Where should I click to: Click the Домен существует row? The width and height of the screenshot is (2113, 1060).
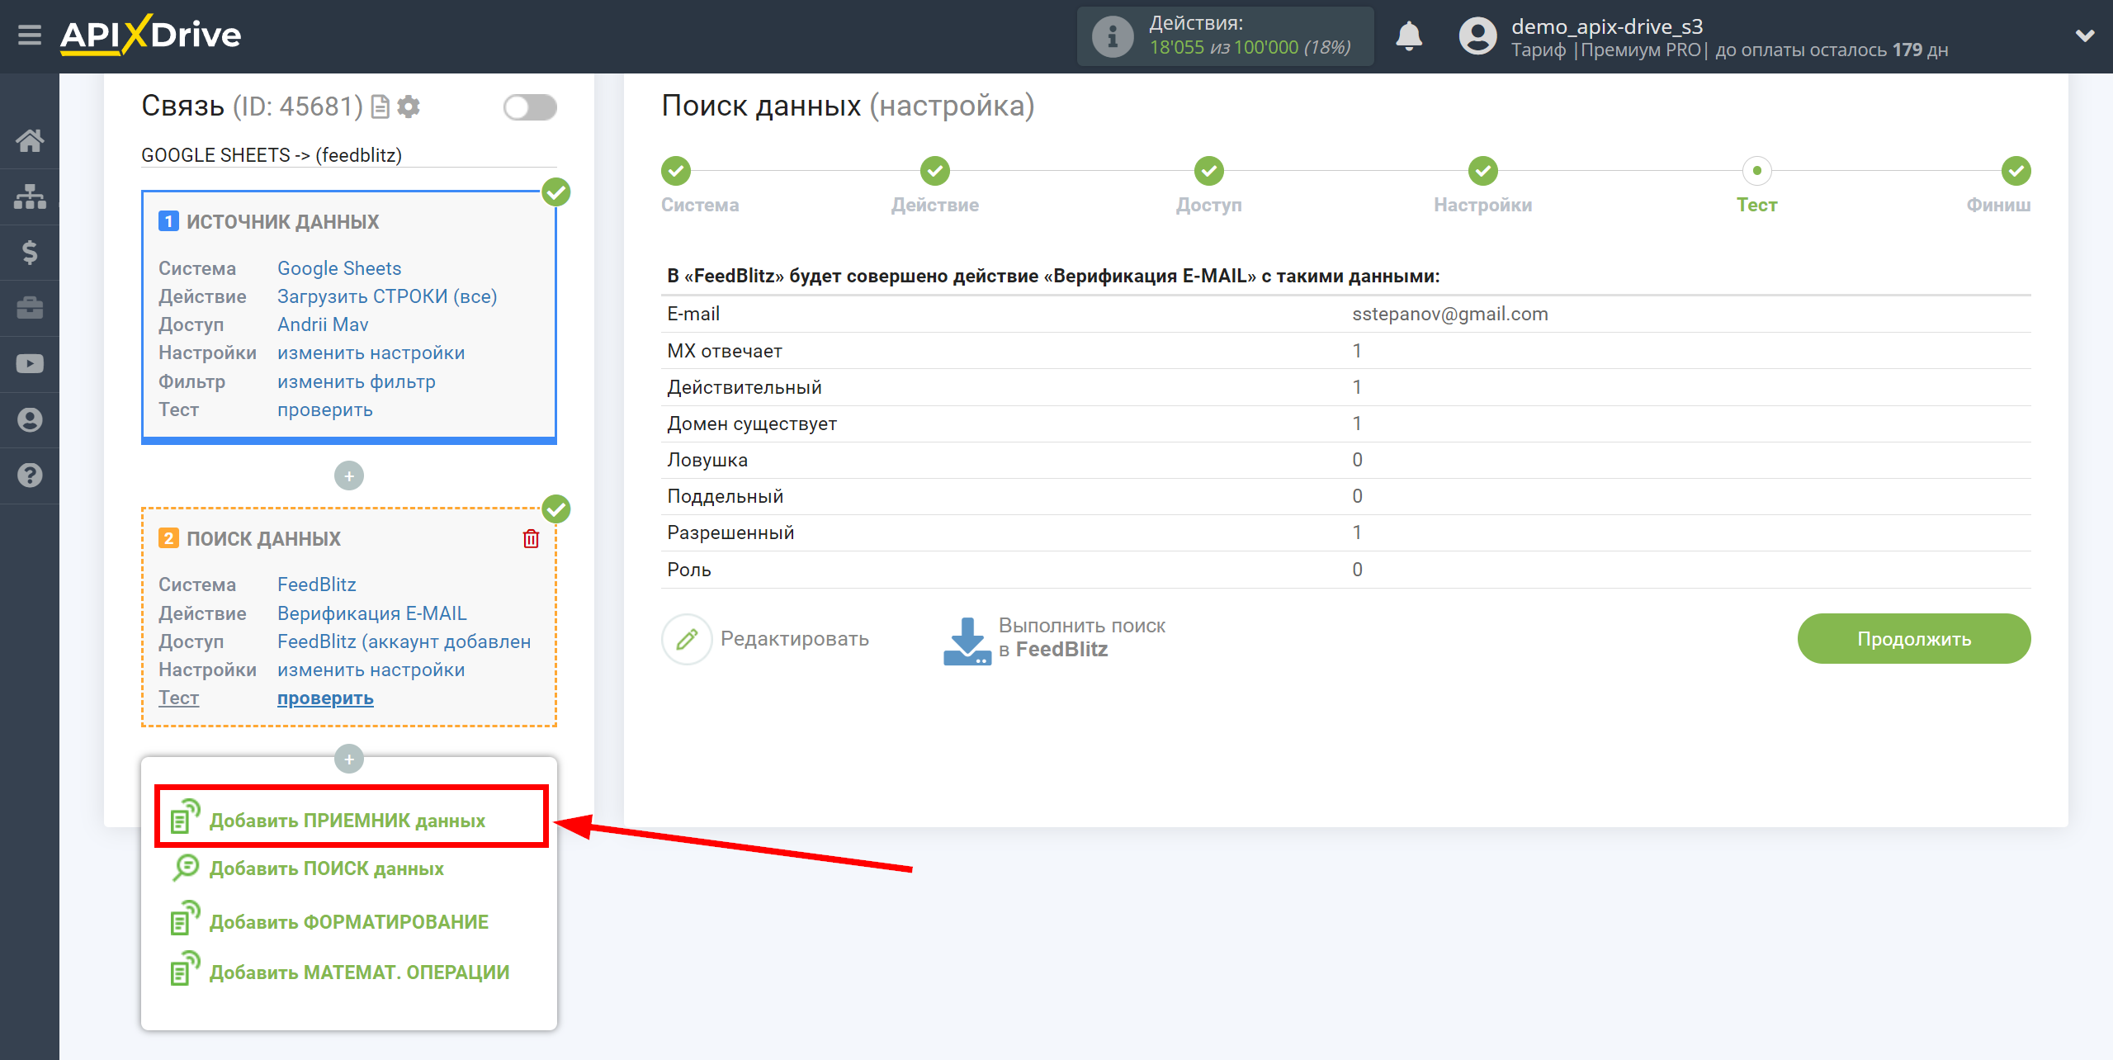tap(1345, 424)
